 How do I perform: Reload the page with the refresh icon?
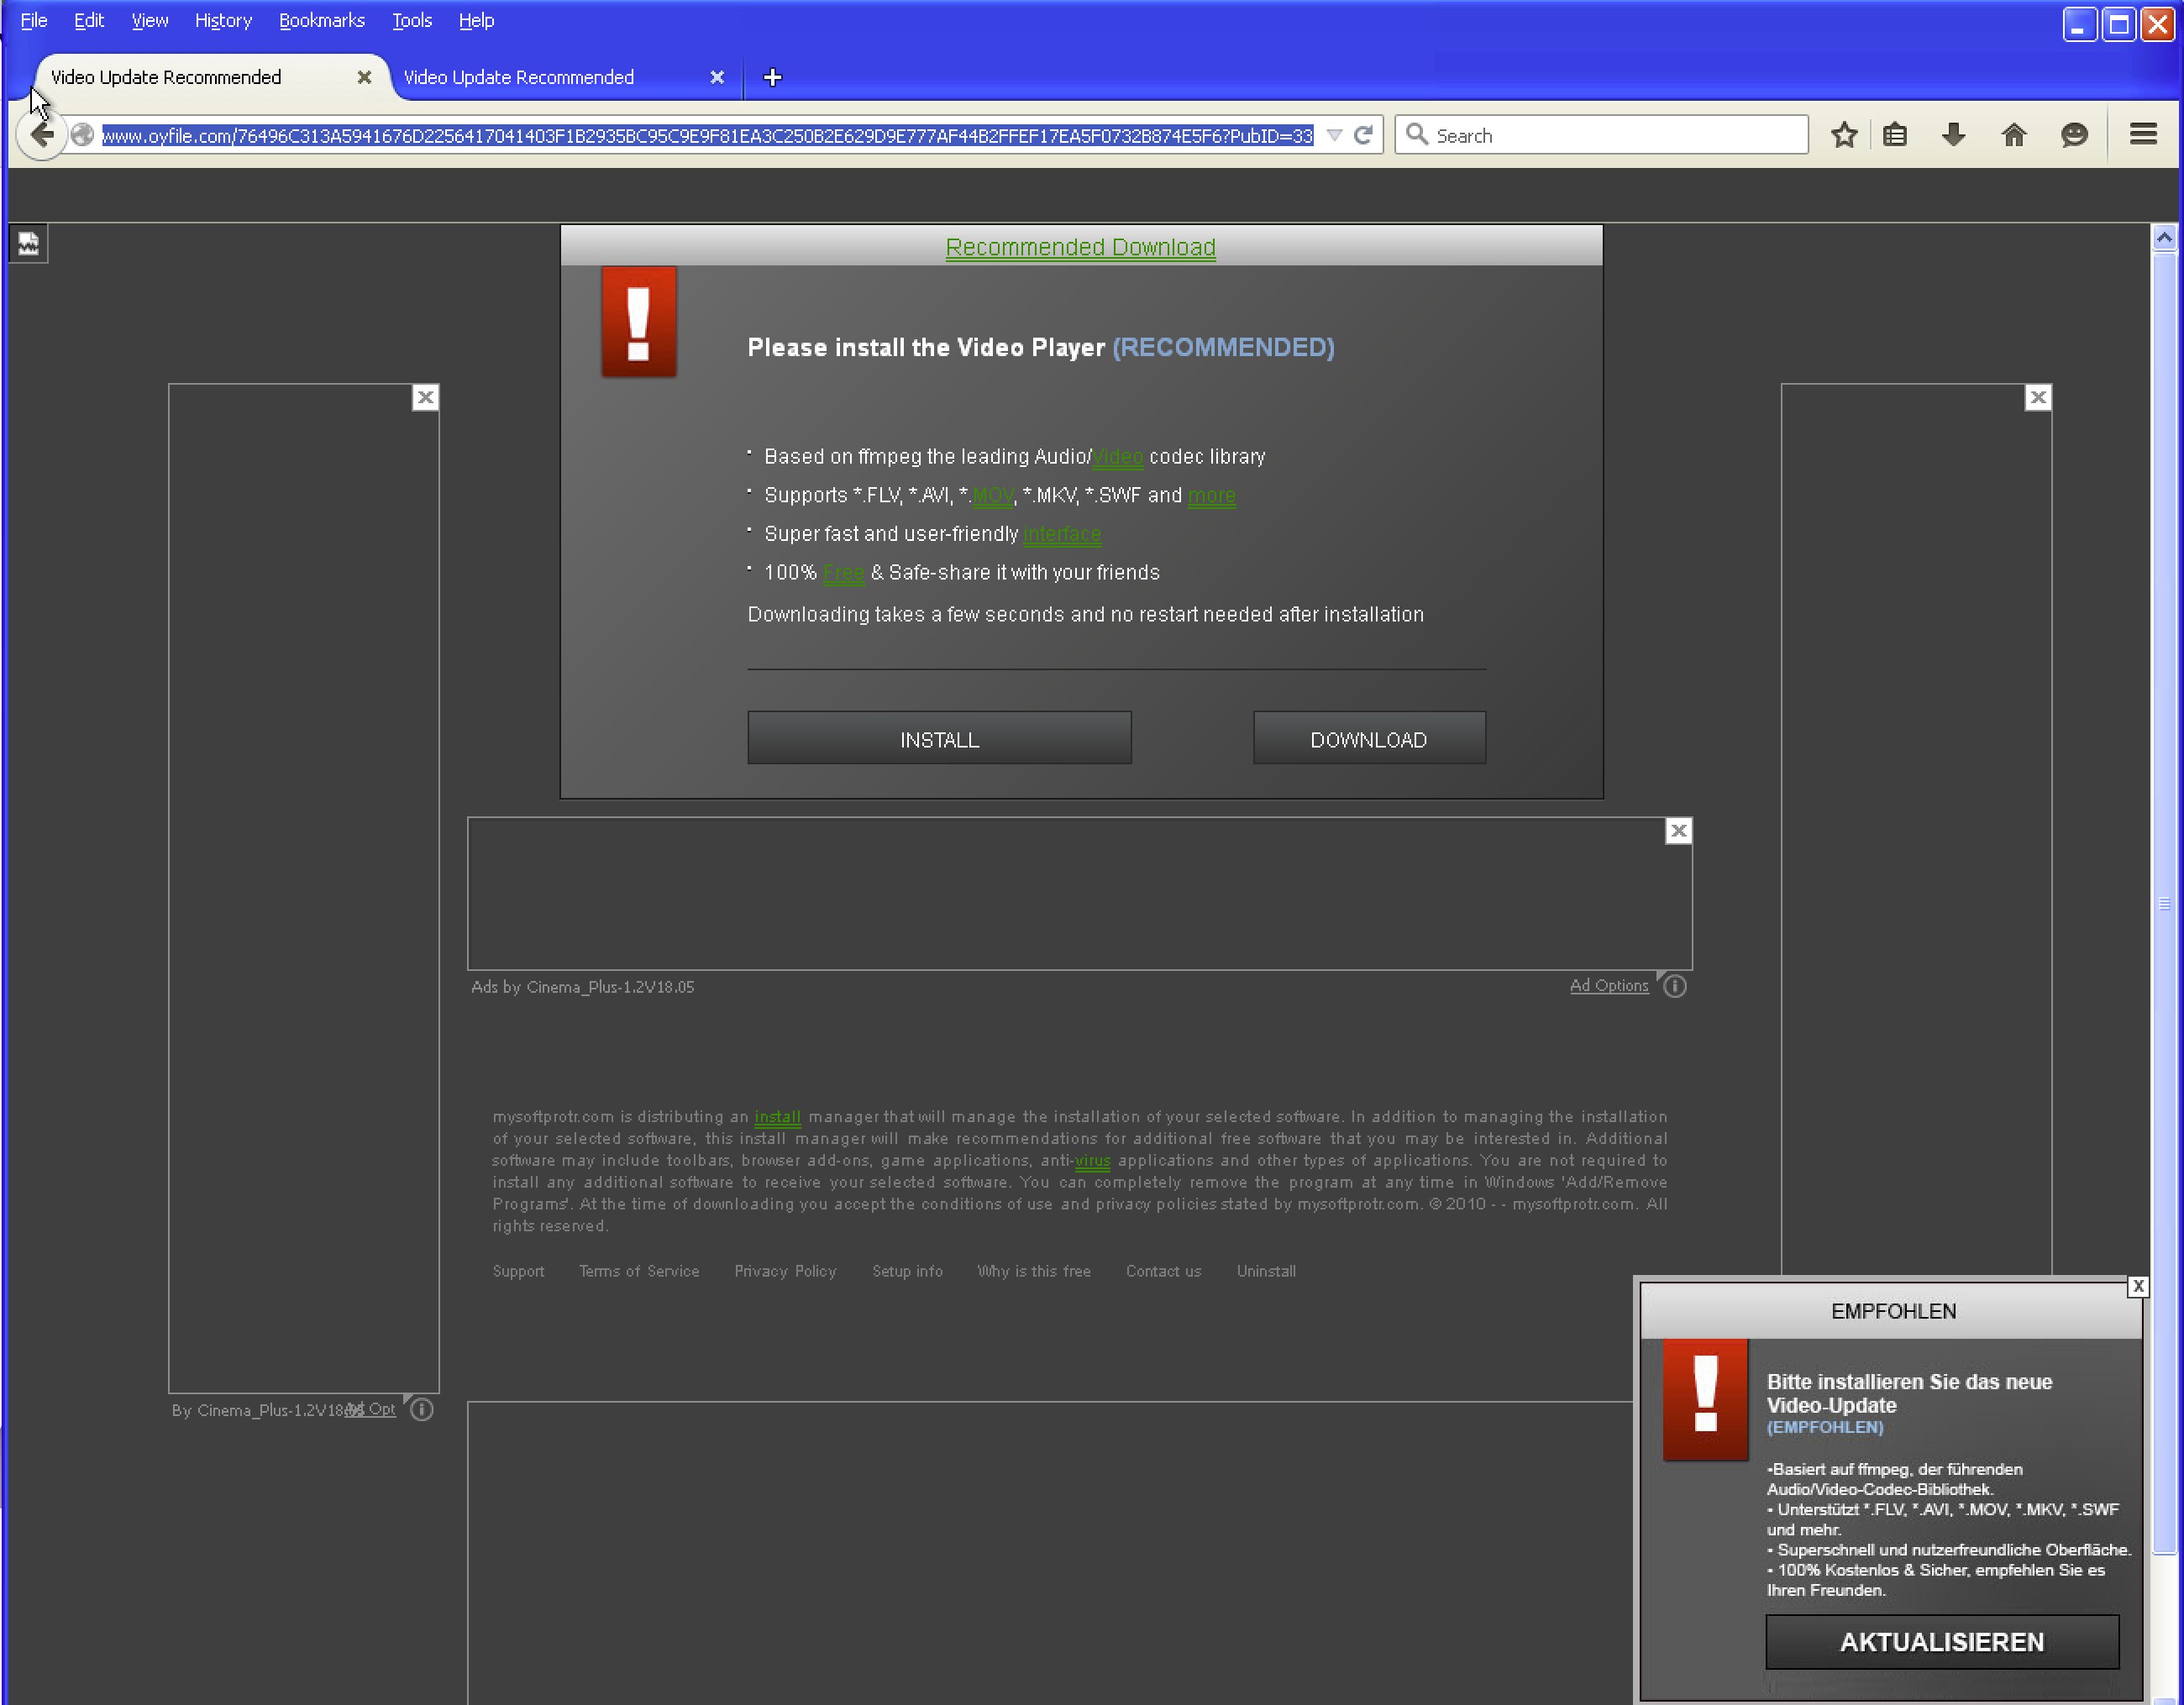[x=1362, y=135]
